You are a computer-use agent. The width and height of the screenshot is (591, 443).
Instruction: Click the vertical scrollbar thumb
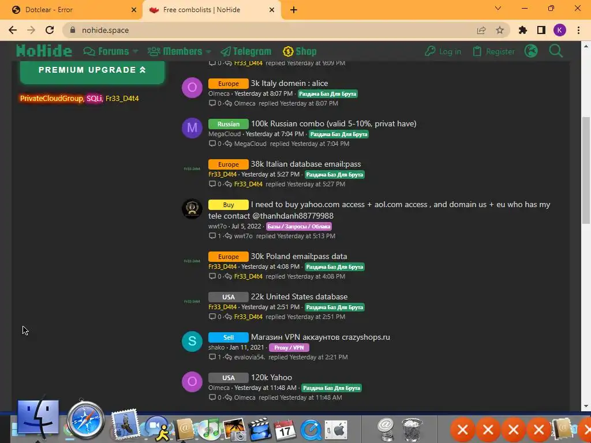point(586,170)
